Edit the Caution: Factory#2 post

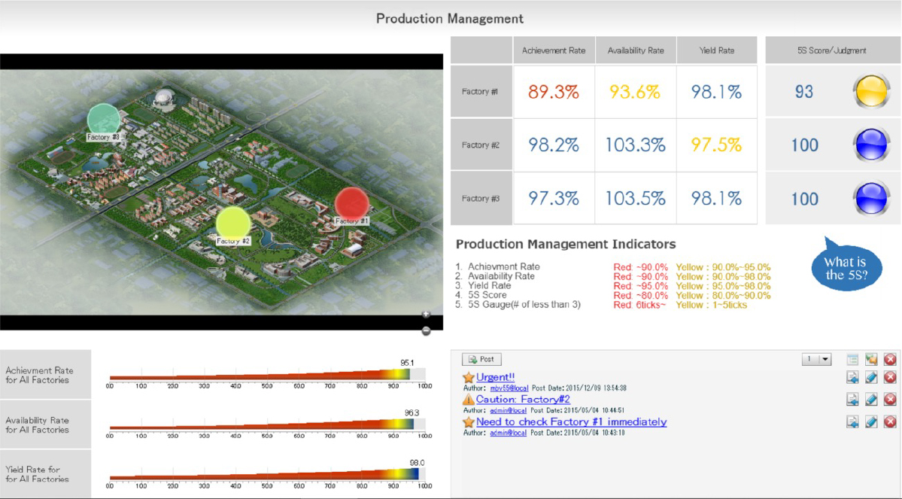(x=871, y=399)
